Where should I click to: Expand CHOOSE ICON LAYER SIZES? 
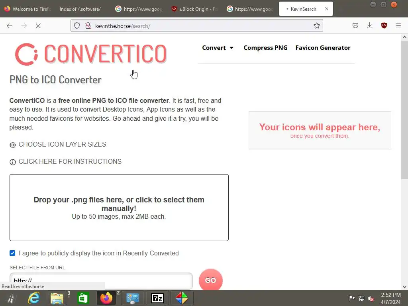[x=62, y=144]
